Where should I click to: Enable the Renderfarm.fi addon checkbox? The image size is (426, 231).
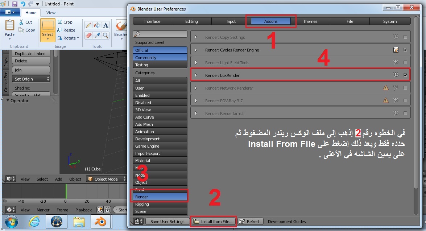click(405, 113)
